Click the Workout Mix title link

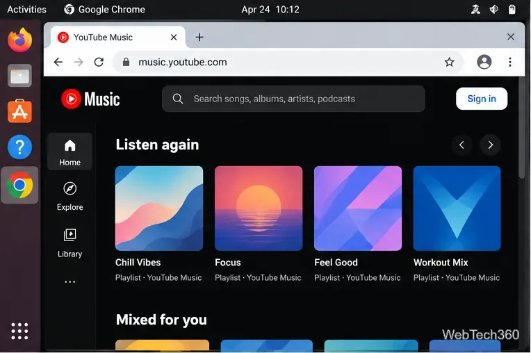tap(441, 262)
